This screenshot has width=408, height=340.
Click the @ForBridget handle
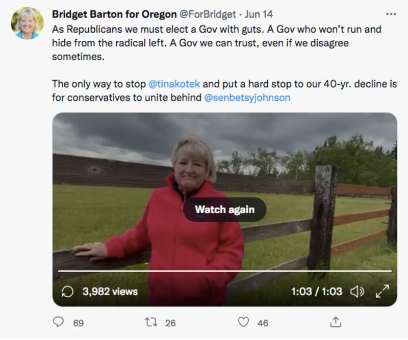(x=208, y=14)
